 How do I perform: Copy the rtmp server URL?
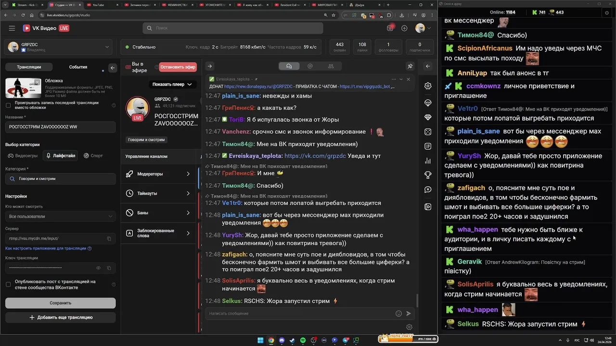point(109,238)
